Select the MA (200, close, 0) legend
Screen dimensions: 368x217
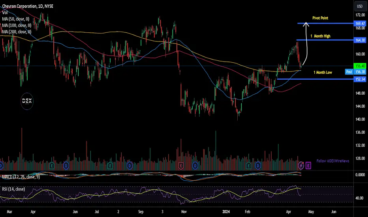tap(17, 32)
